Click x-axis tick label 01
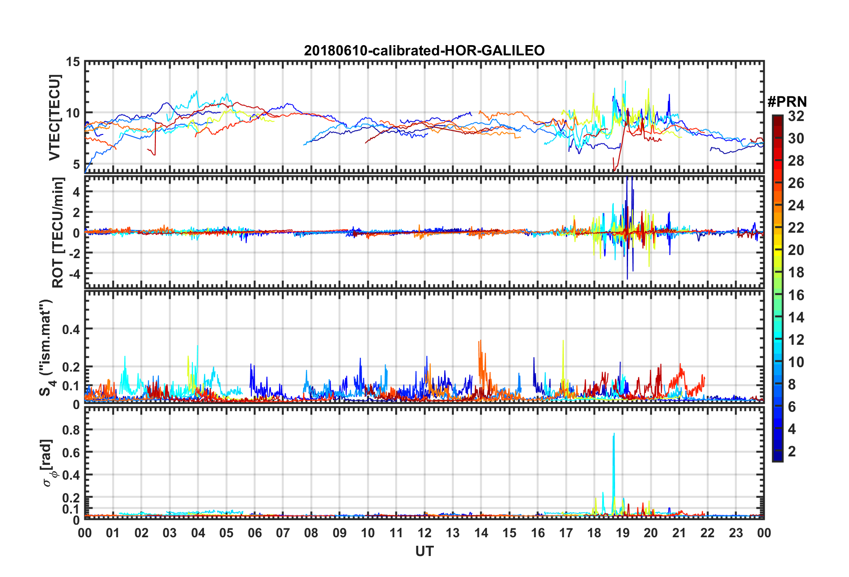This screenshot has height=577, width=849. 113,533
